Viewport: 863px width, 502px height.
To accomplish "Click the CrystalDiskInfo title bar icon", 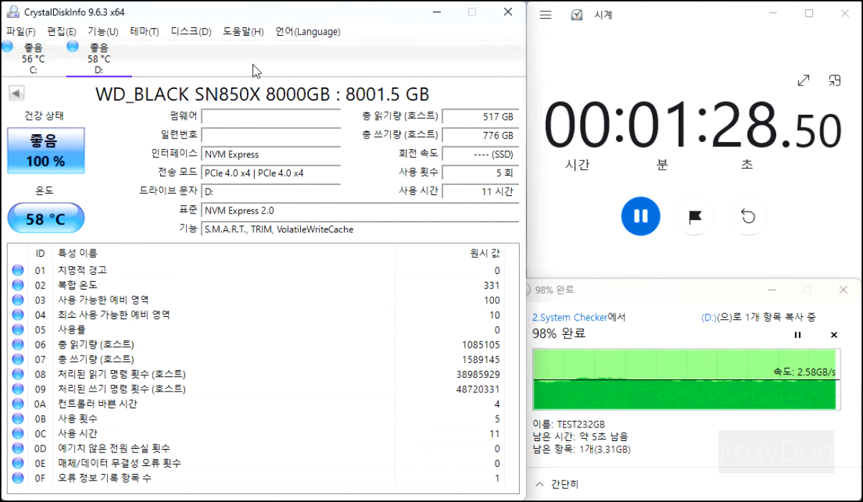I will coord(12,12).
